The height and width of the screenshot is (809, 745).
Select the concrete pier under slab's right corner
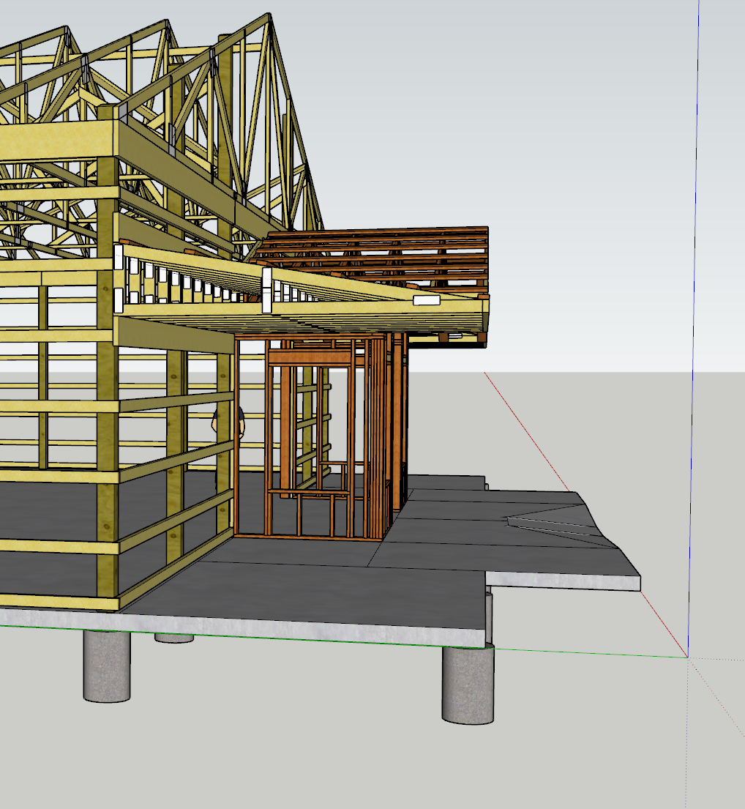point(467,685)
